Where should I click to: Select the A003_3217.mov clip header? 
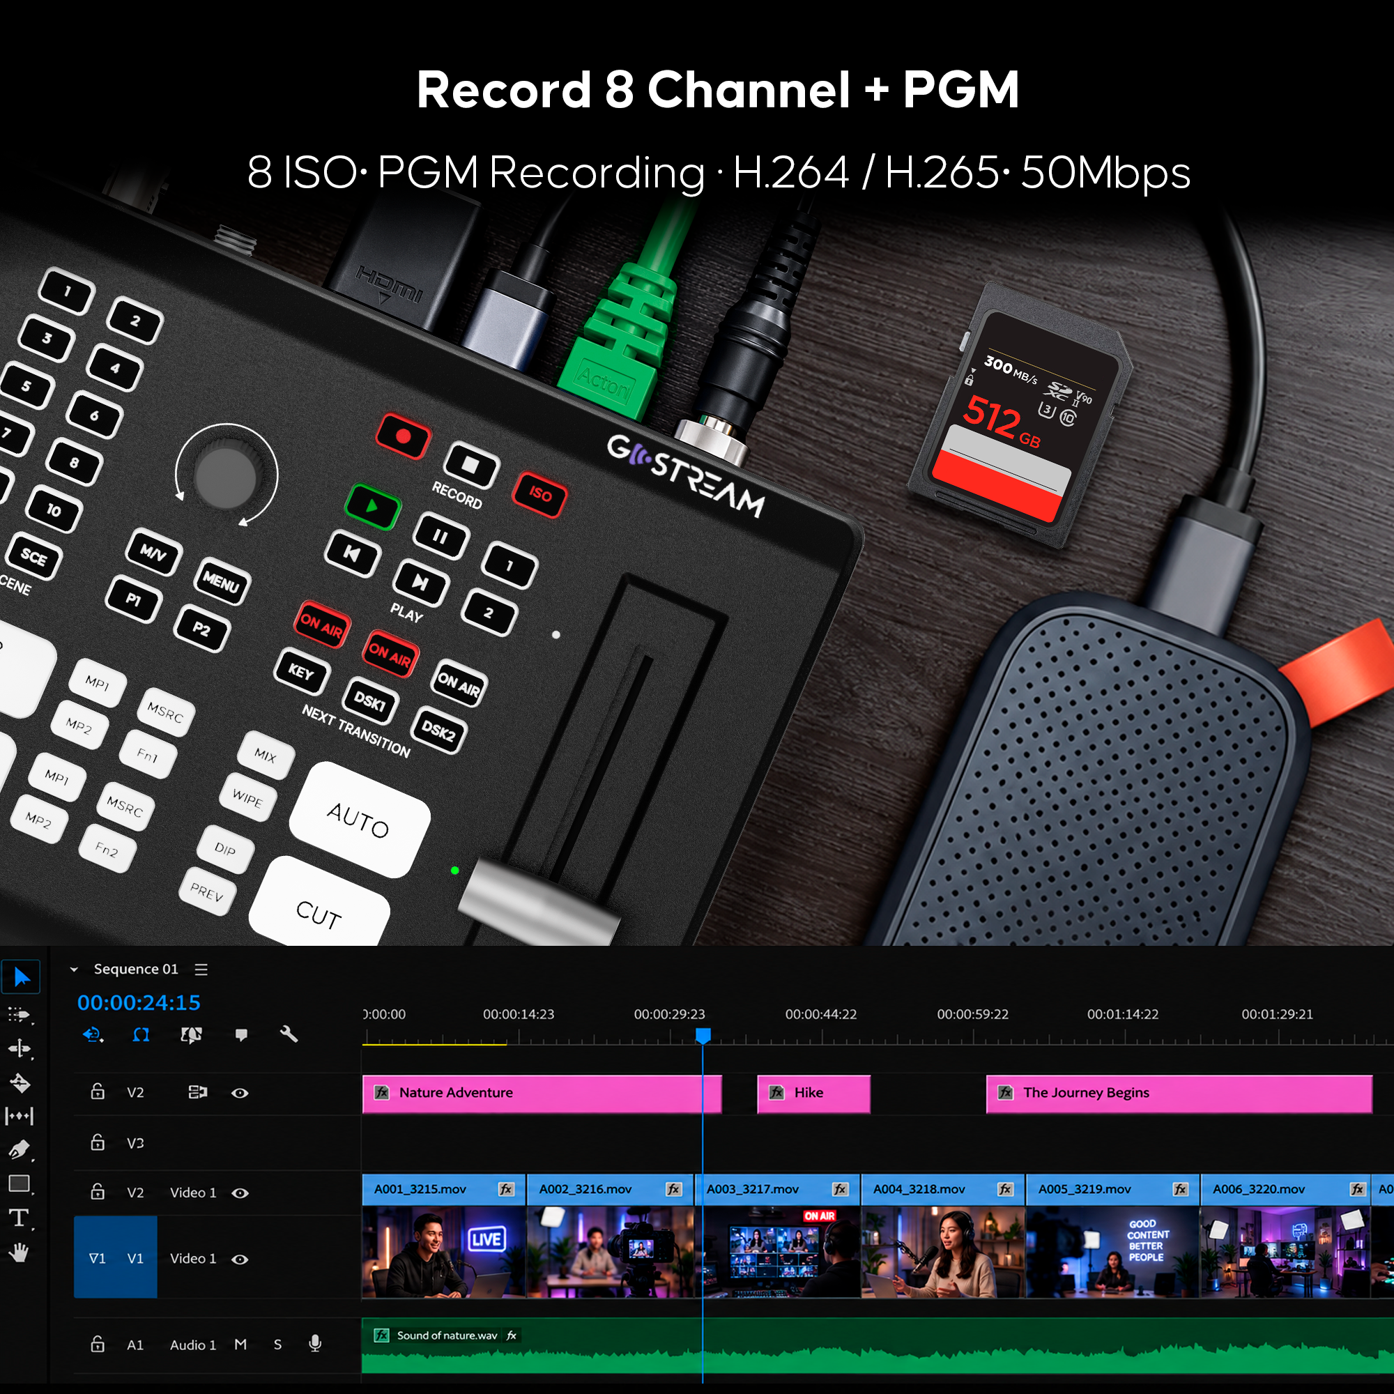777,1189
